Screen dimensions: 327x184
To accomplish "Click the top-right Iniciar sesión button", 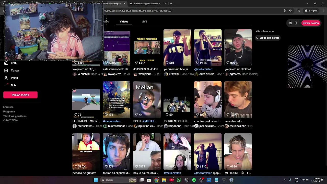I will pos(311,23).
